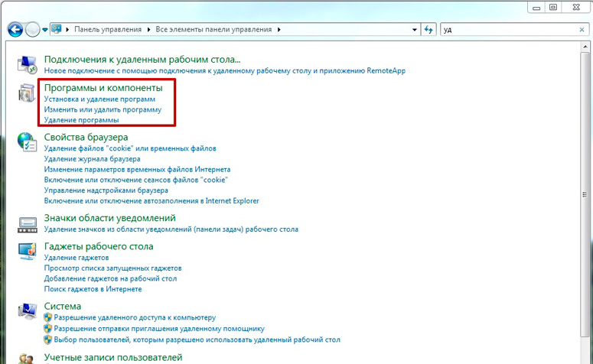Open Включение или отключение сеансов файлов cookie
Viewport: 593px width, 364px height.
click(x=135, y=180)
